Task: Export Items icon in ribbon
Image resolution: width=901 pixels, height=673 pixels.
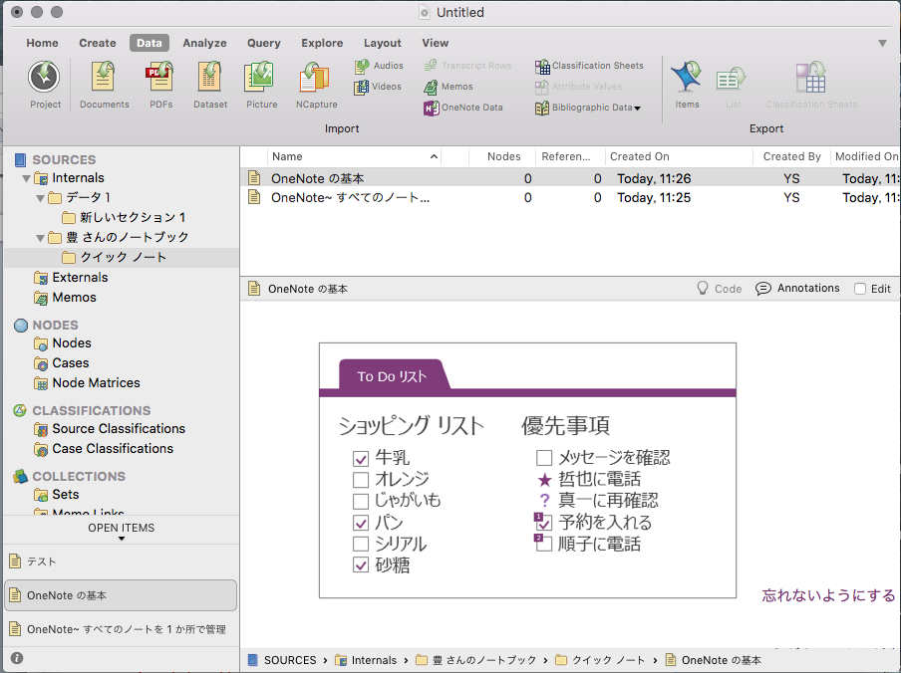Action: coord(687,77)
